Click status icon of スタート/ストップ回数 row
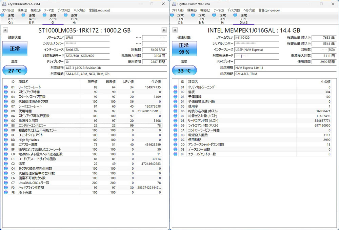This screenshot has height=230, width=339. point(6,97)
